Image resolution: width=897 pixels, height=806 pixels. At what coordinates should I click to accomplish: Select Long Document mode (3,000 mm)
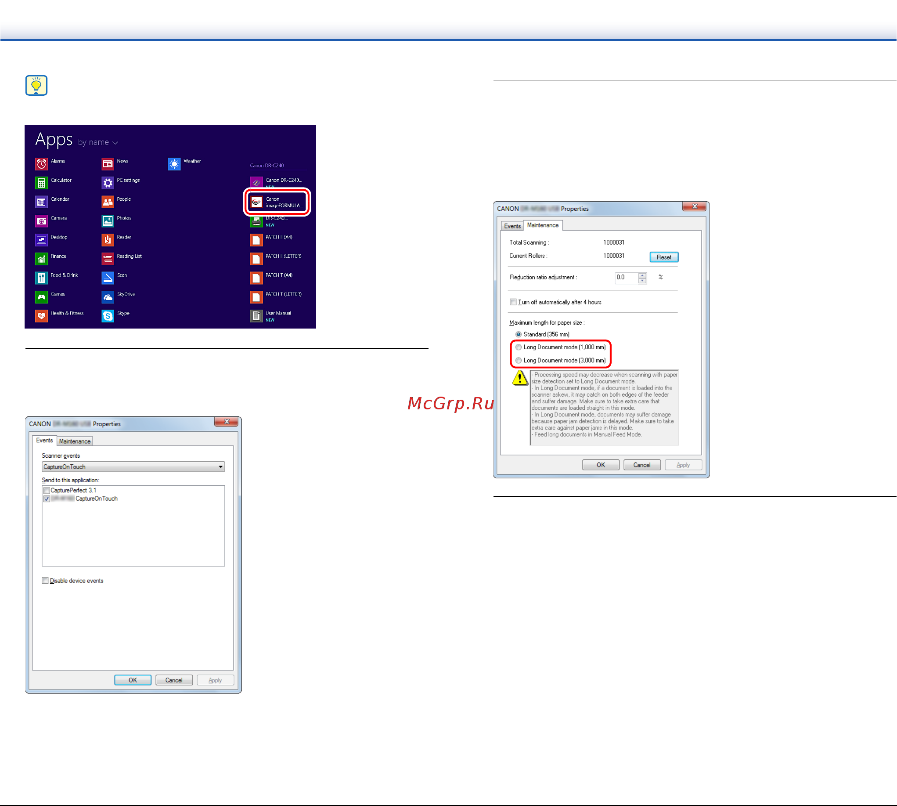click(x=519, y=361)
